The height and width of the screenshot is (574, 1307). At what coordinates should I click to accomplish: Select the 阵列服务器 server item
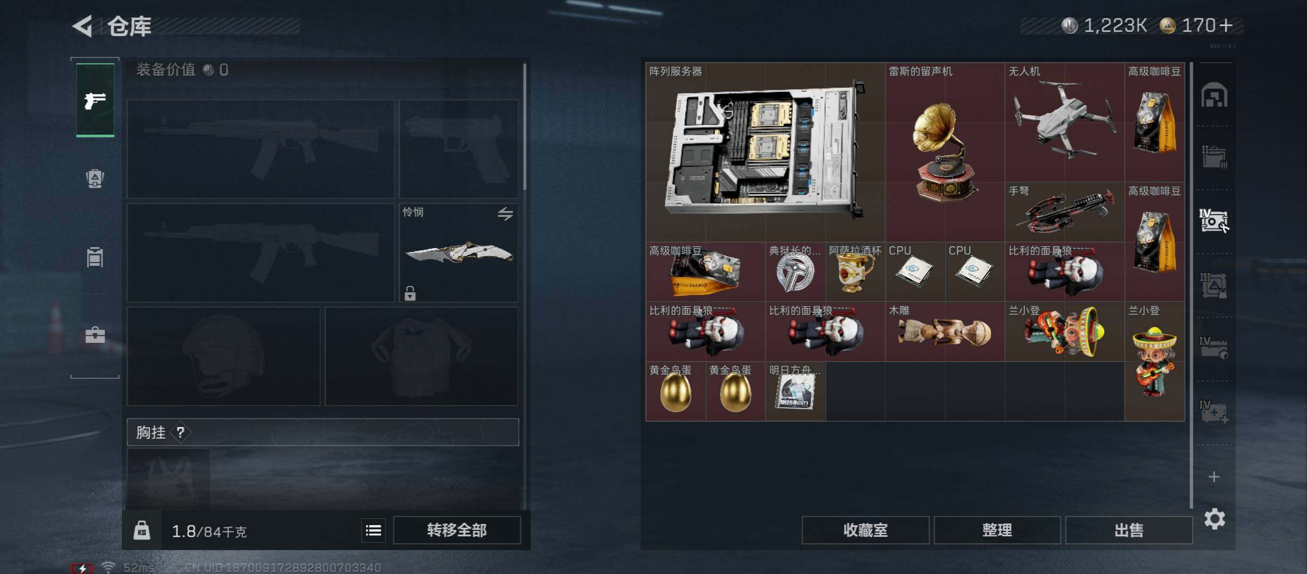pos(766,152)
